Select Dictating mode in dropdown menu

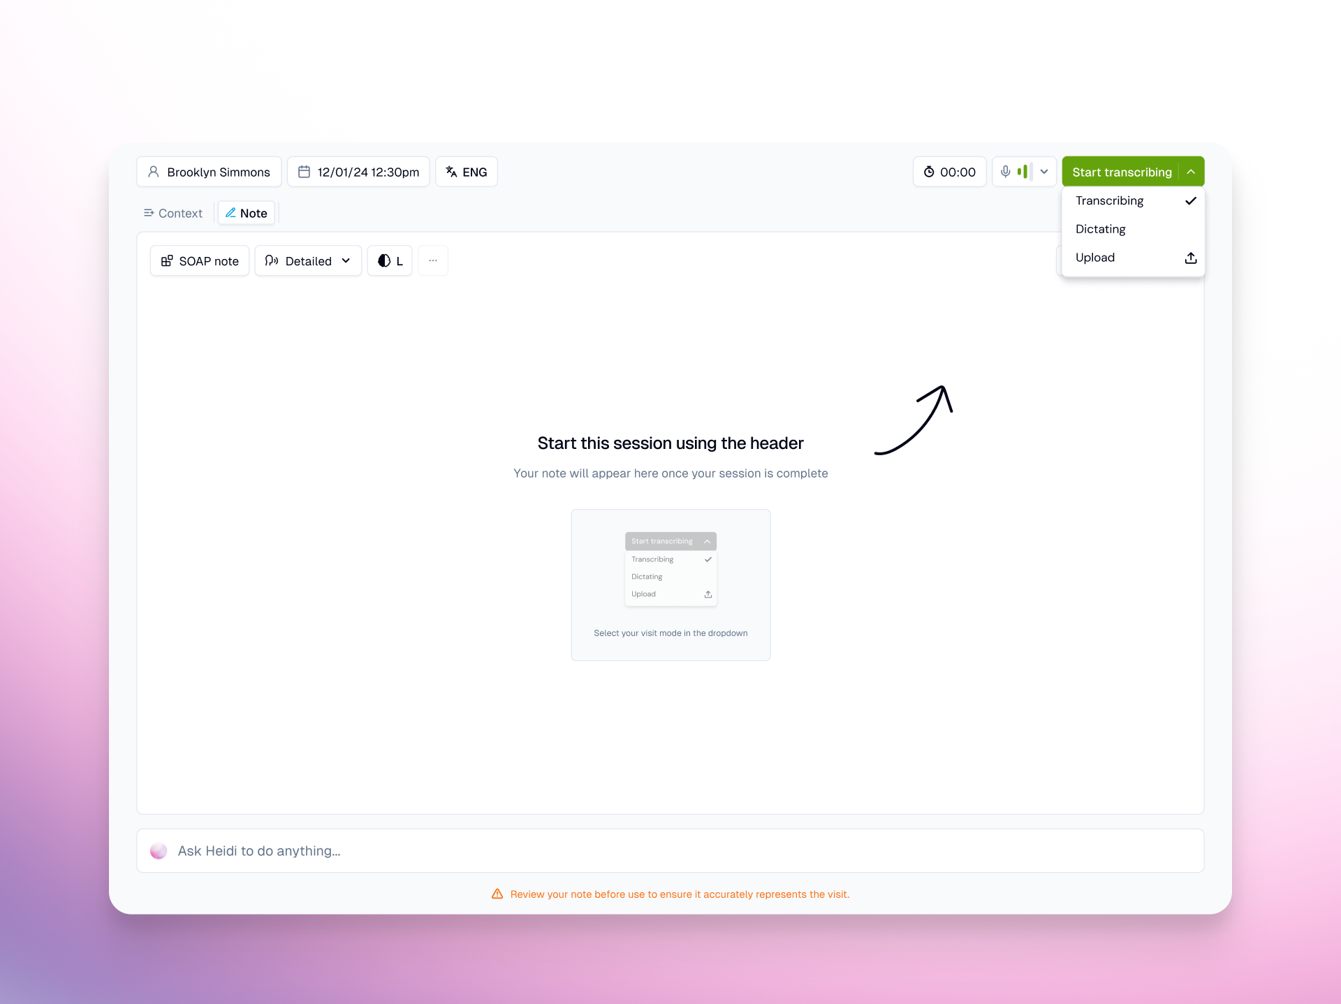[x=1134, y=229]
